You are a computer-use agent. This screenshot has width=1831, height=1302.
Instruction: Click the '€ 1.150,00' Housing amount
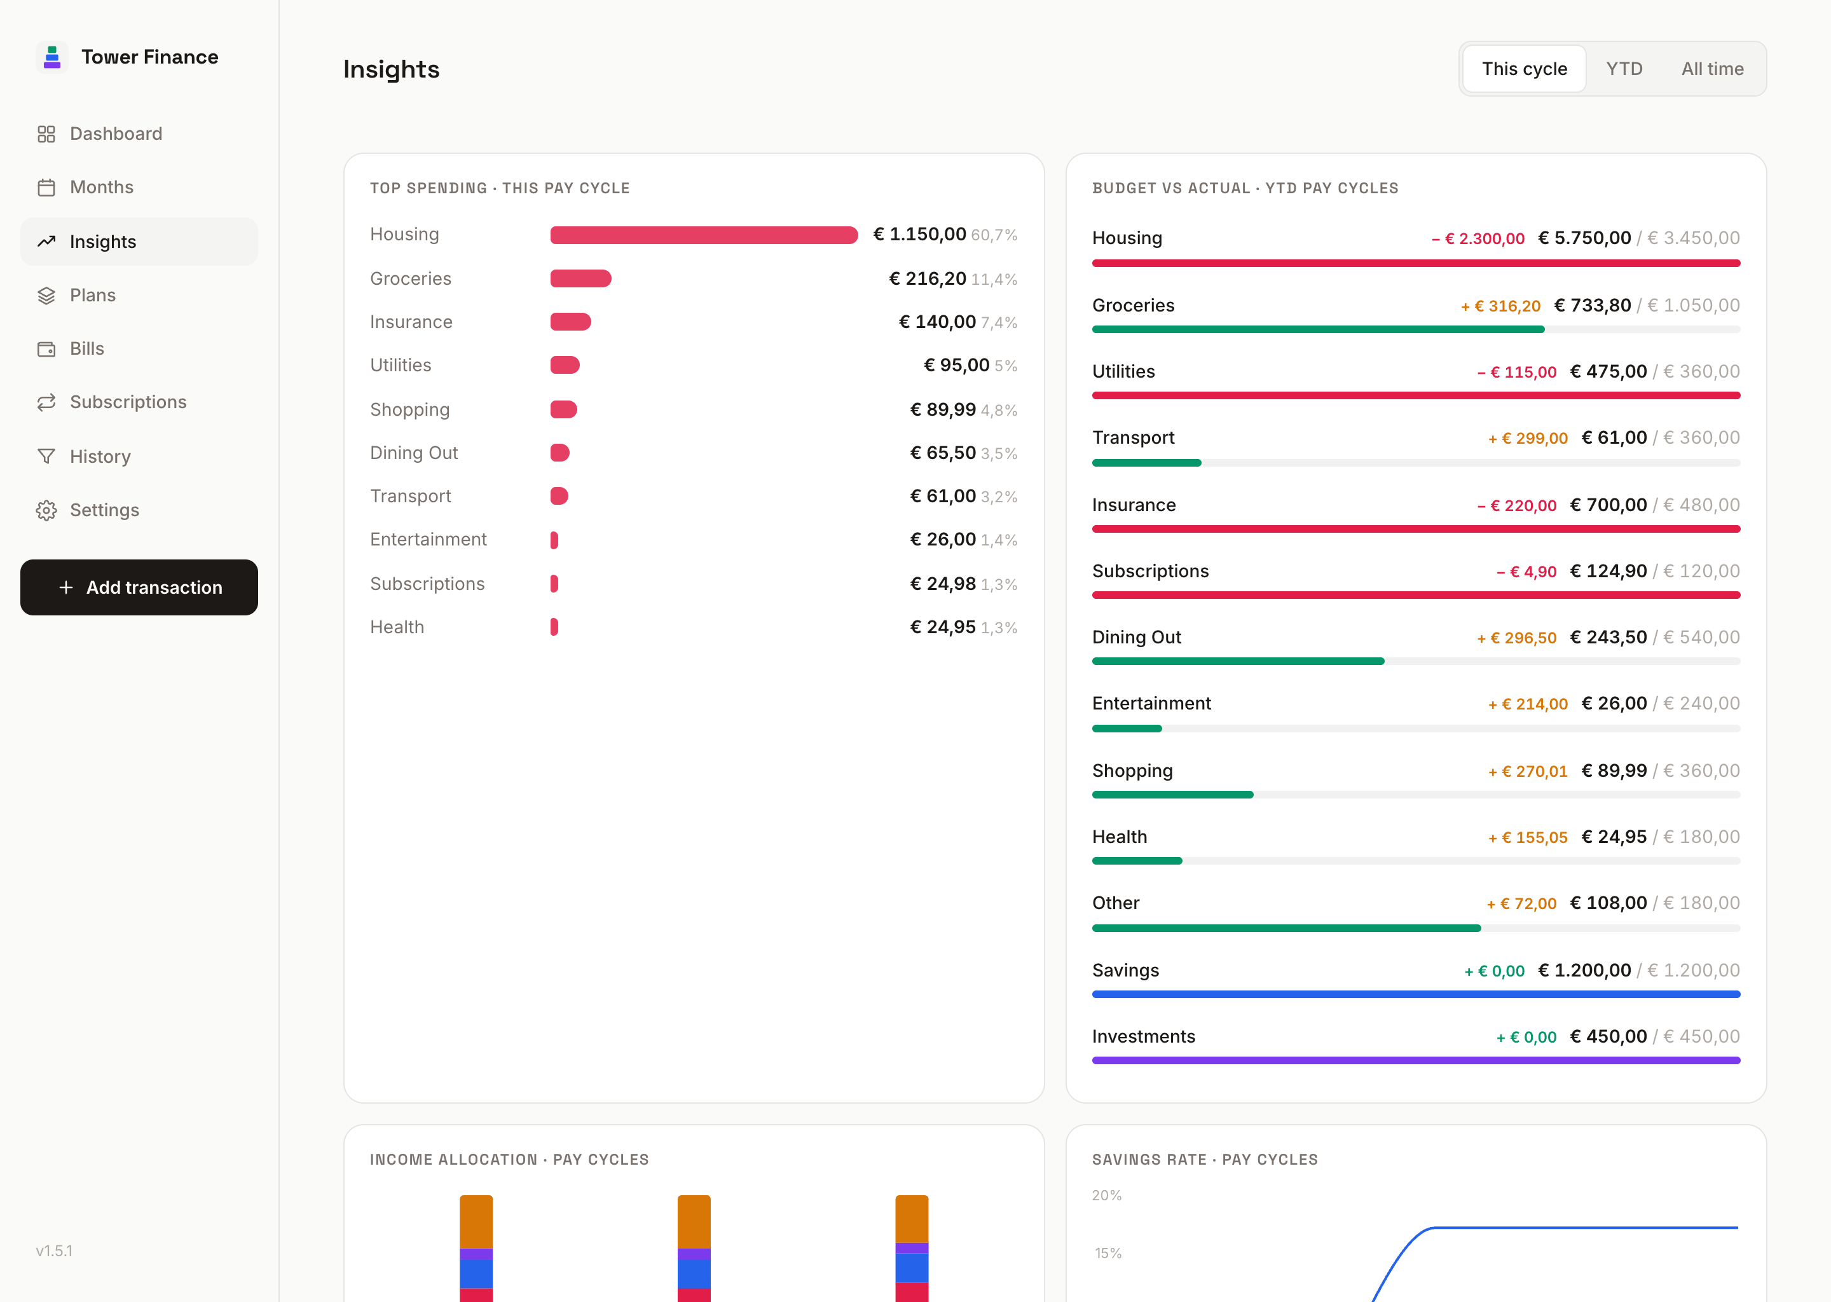[919, 234]
